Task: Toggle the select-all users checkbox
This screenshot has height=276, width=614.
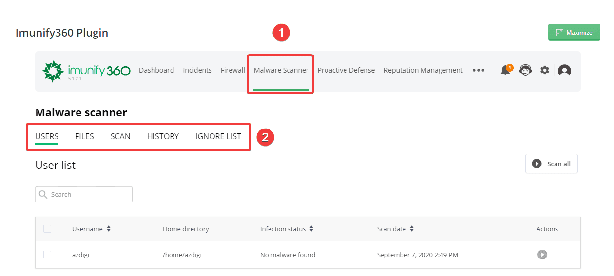Action: (x=47, y=229)
